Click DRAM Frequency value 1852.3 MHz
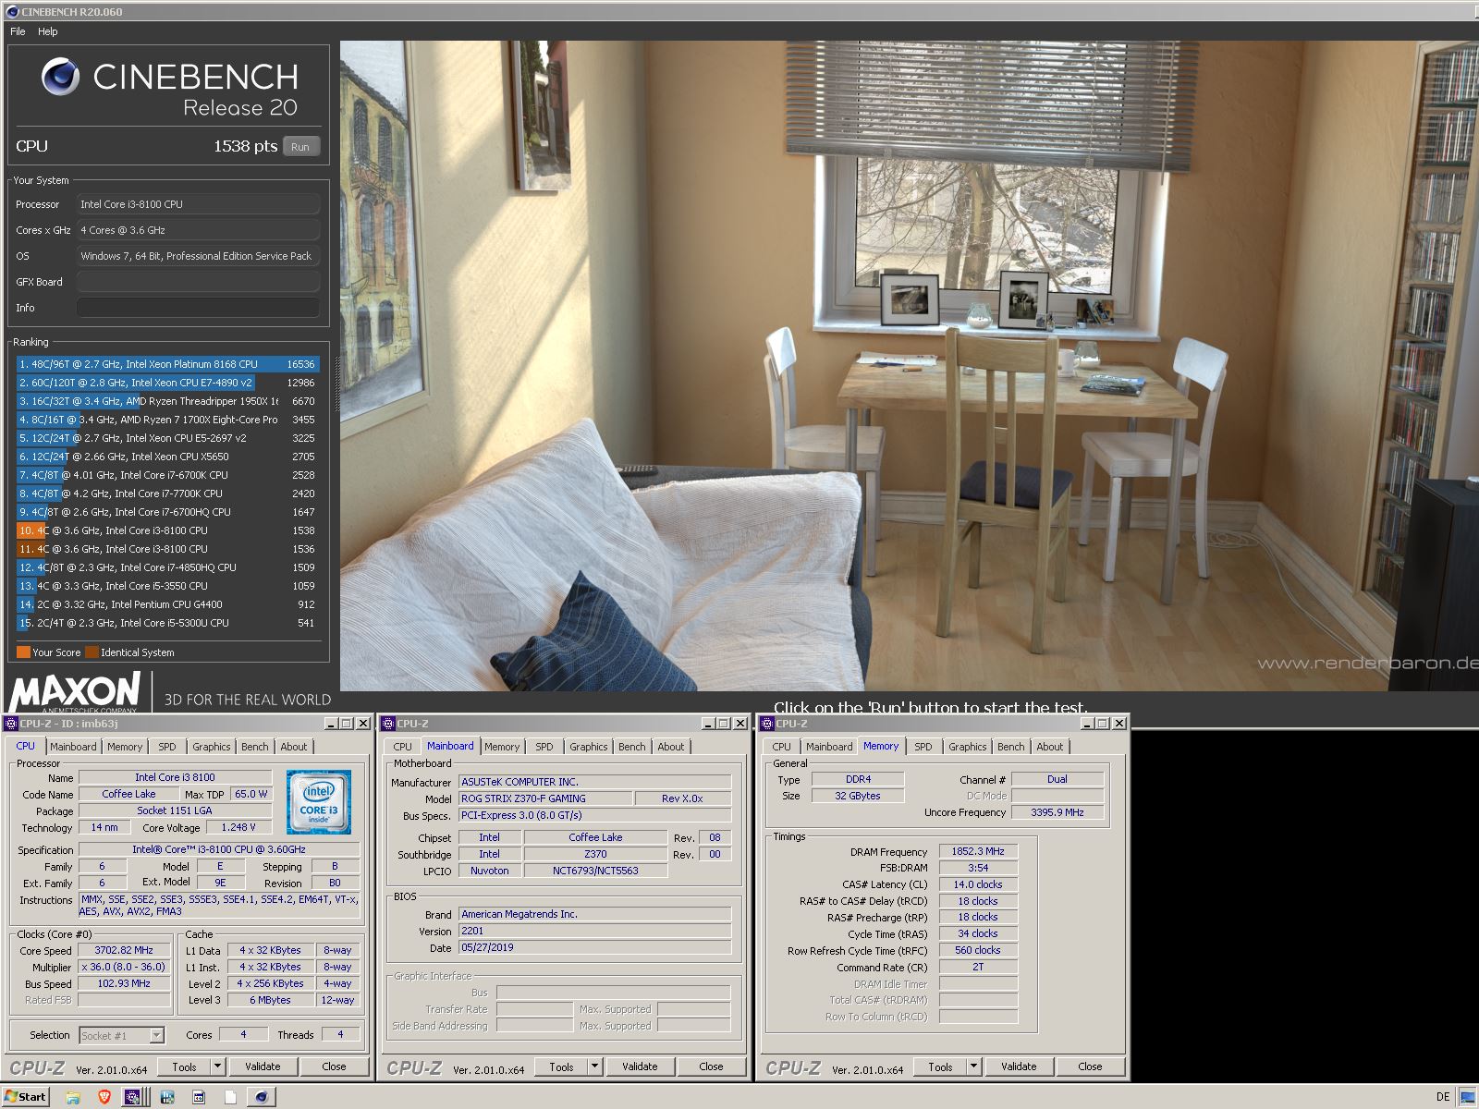This screenshot has width=1479, height=1109. [978, 851]
